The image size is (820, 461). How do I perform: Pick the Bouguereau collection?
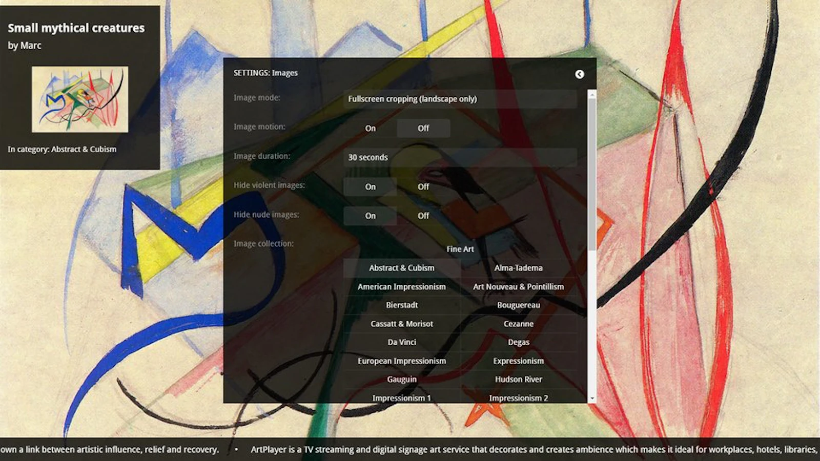point(519,305)
